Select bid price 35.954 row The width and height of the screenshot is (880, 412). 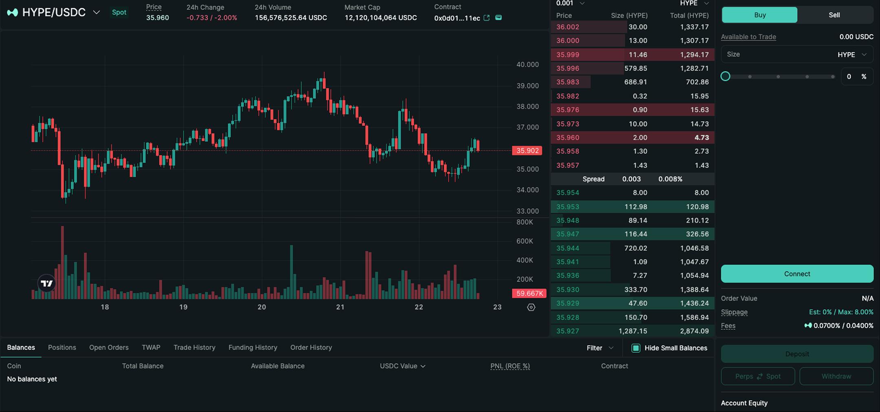pyautogui.click(x=632, y=193)
